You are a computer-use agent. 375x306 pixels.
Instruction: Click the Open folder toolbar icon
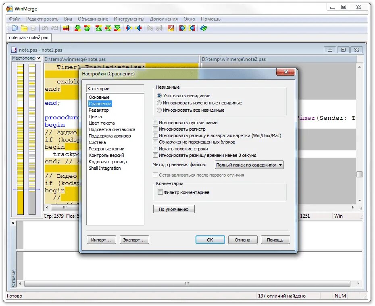(x=24, y=28)
